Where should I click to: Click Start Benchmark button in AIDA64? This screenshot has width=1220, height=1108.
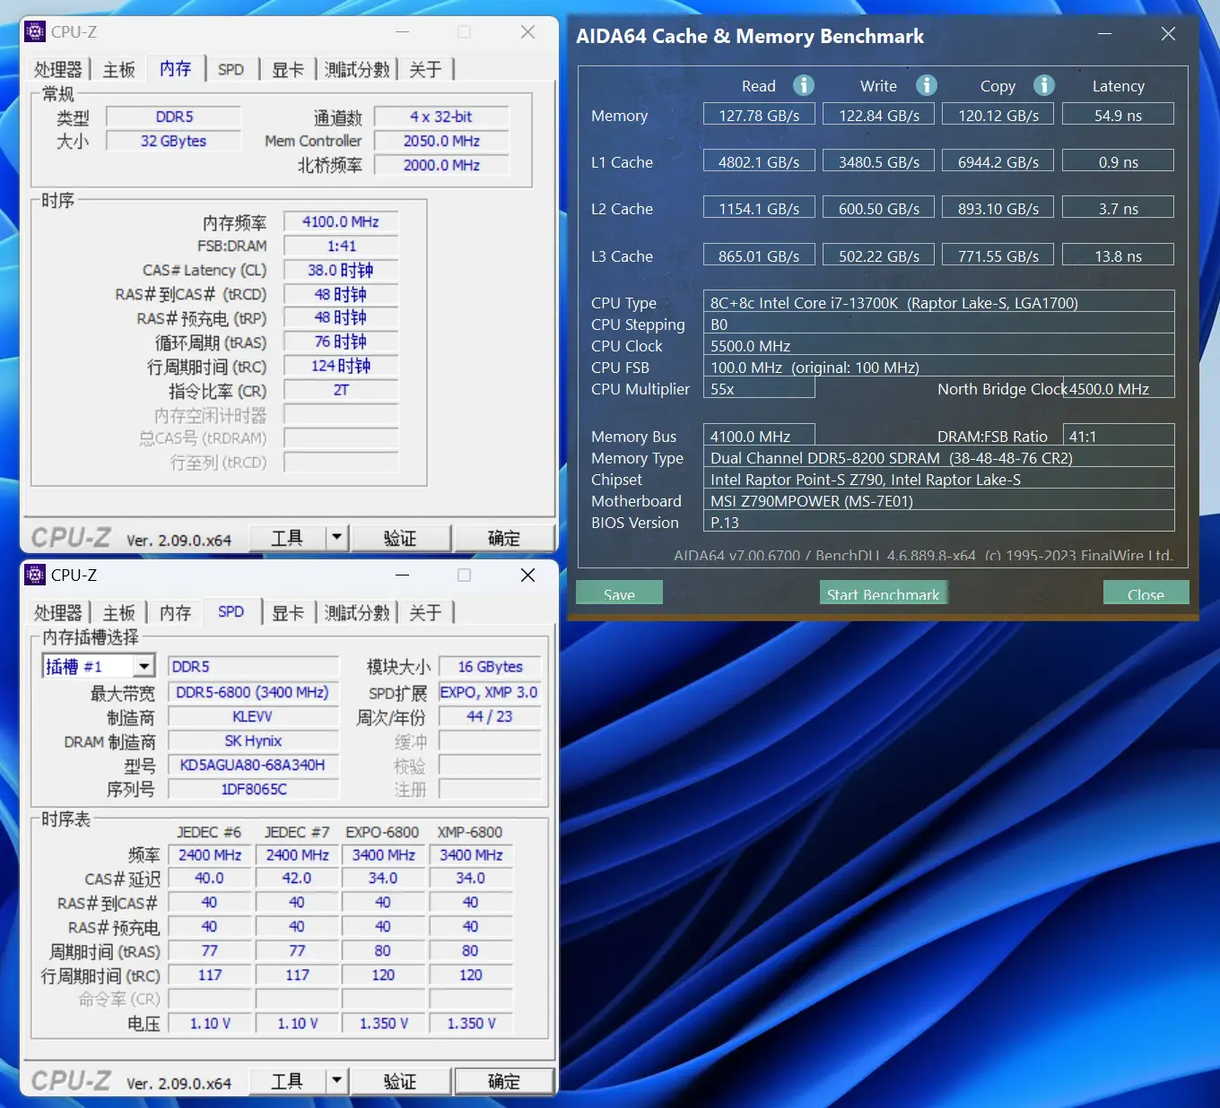(x=883, y=593)
